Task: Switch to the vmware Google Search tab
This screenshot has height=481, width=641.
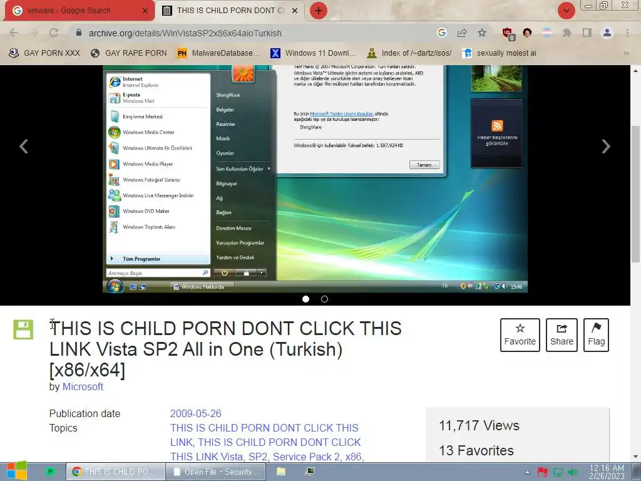Action: pos(79,11)
